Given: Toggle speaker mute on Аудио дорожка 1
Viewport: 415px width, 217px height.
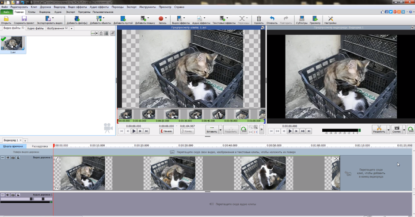Looking at the screenshot, I should (x=8, y=195).
